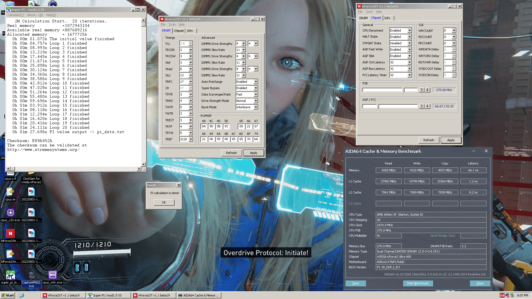
Task: Click the Memory Read value 4260 MB/s
Action: point(388,171)
